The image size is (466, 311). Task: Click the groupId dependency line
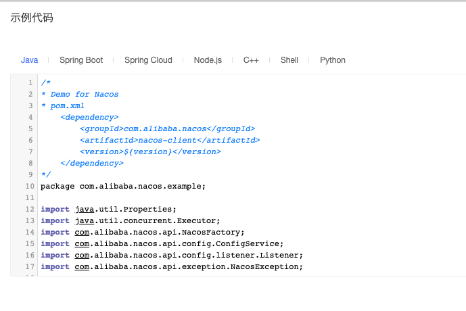tap(166, 128)
